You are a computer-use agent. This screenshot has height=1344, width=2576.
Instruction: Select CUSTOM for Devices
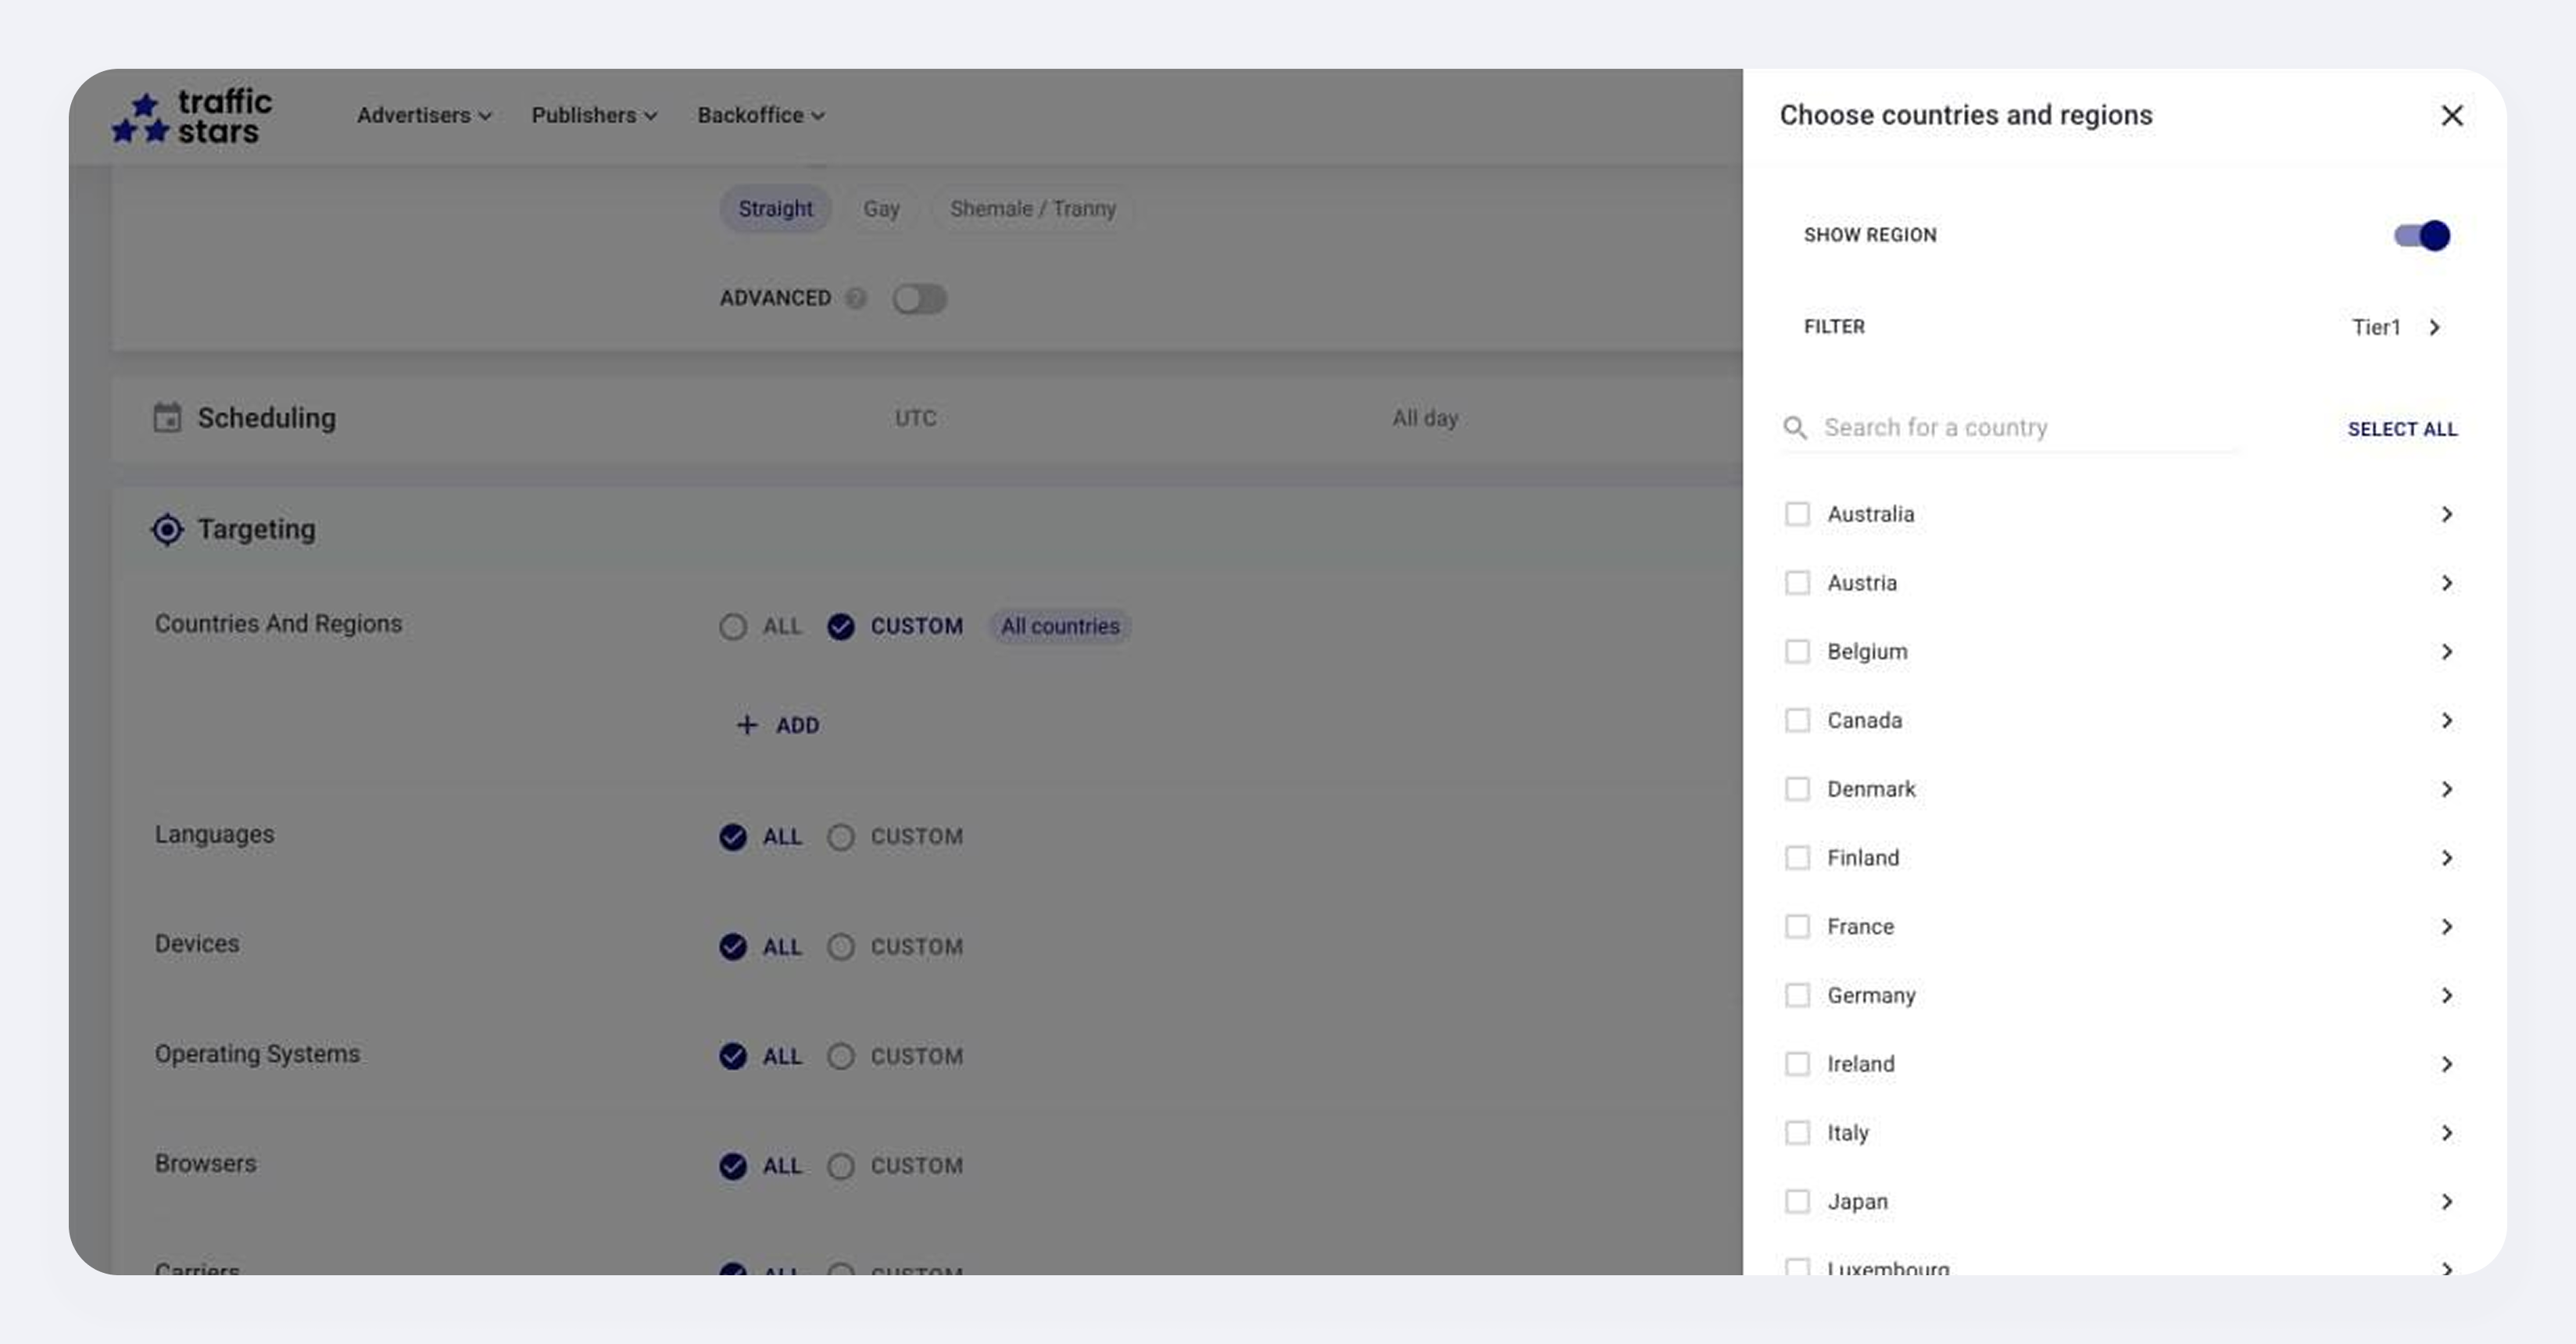point(895,947)
